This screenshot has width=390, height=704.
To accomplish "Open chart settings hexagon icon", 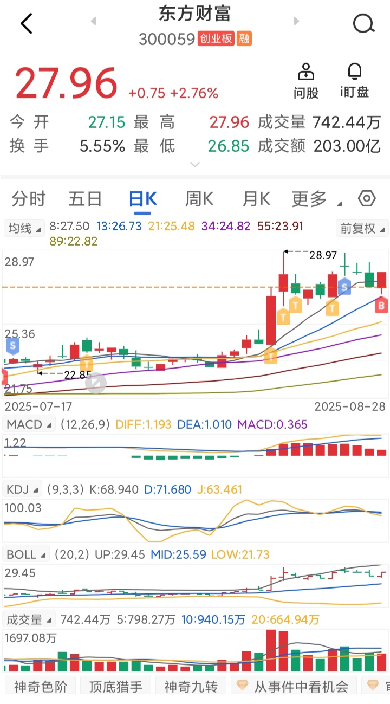I will coord(367,199).
